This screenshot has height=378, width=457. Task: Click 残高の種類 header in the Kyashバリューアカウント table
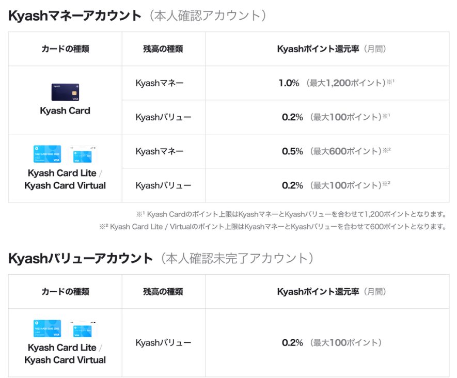163,292
